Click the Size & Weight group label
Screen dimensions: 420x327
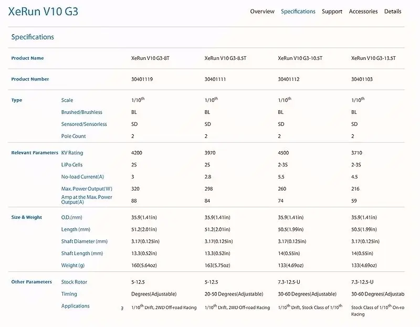coord(27,217)
